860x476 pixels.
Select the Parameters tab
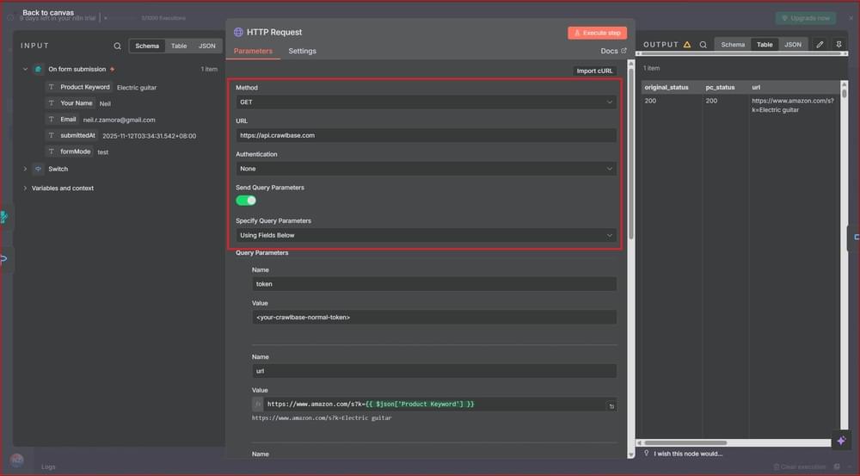pos(253,52)
